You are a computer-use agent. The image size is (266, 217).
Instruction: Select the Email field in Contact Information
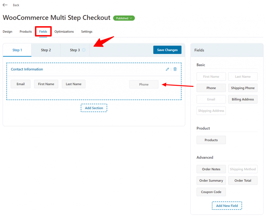pos(21,84)
